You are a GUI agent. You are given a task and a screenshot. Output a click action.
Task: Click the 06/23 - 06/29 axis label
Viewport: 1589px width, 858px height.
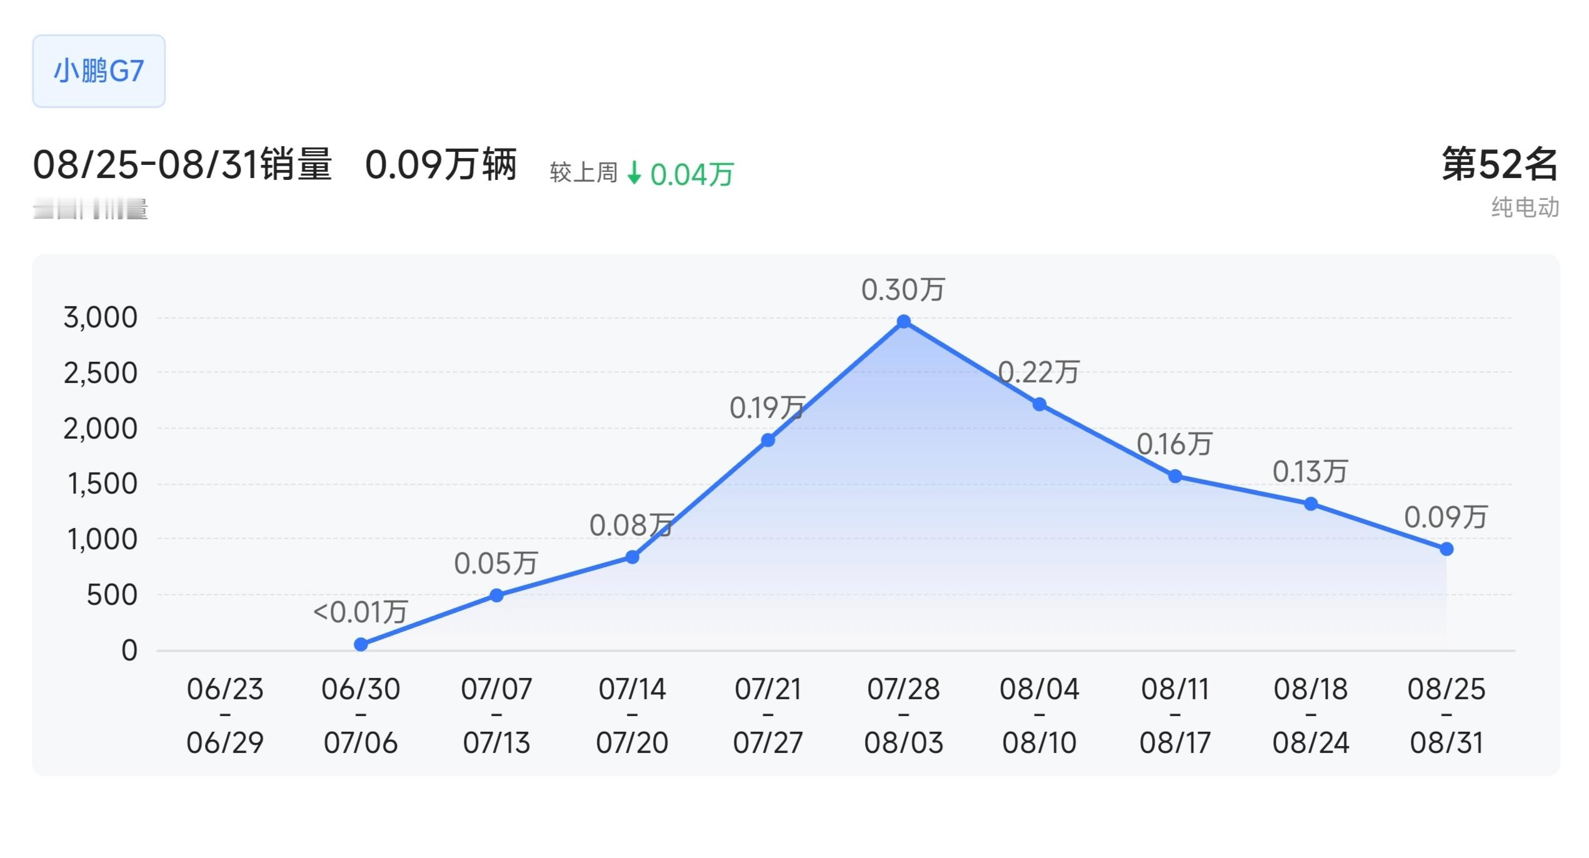225,716
